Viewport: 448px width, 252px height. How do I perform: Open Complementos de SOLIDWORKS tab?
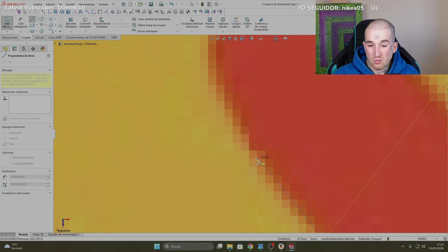coord(86,37)
